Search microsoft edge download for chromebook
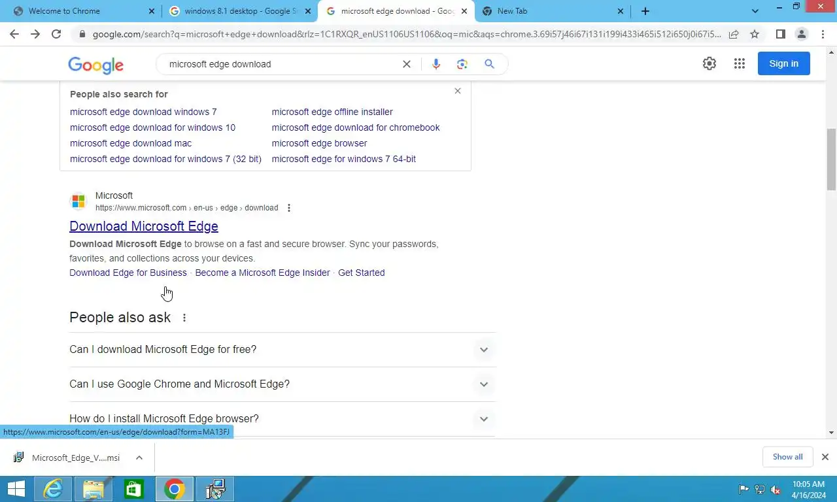 point(356,127)
